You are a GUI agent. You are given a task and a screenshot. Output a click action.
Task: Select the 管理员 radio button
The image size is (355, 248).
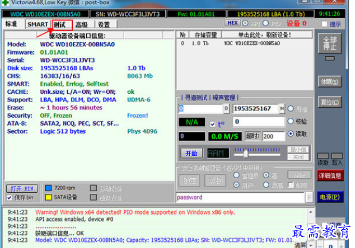click(236, 175)
